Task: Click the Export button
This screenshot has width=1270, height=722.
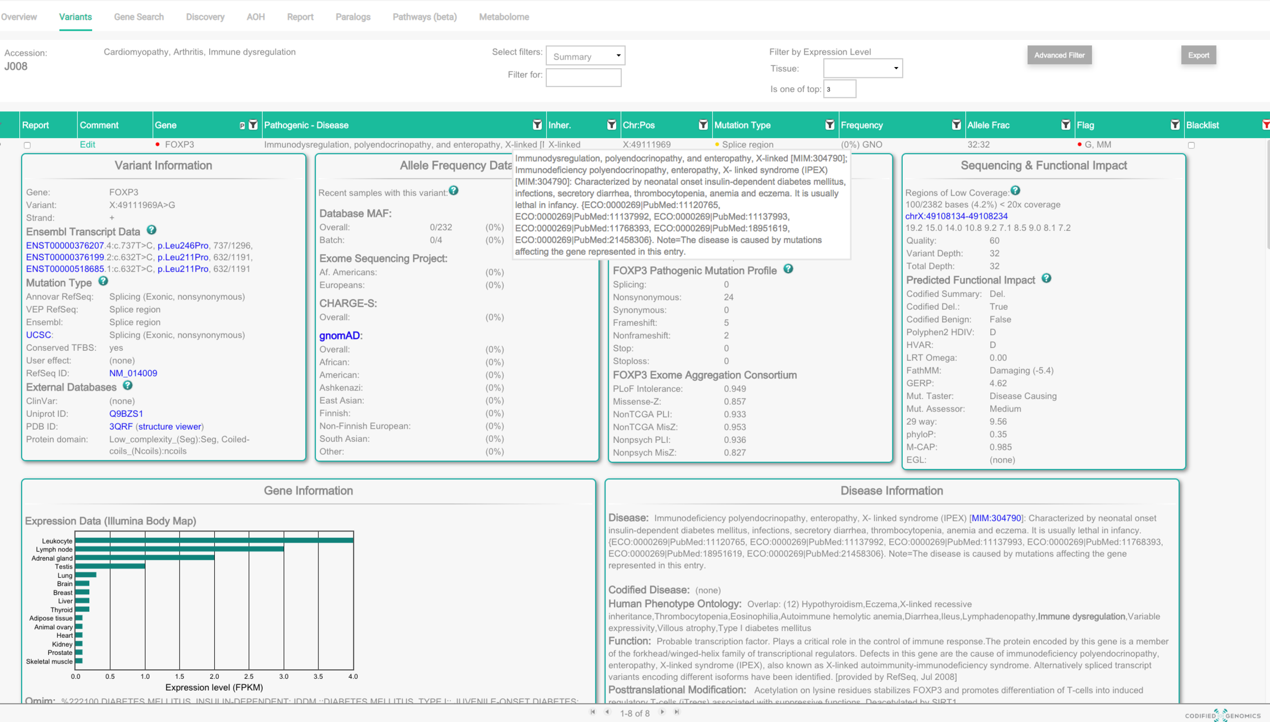Action: coord(1198,55)
